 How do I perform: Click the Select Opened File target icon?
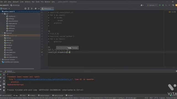(x=25, y=9)
